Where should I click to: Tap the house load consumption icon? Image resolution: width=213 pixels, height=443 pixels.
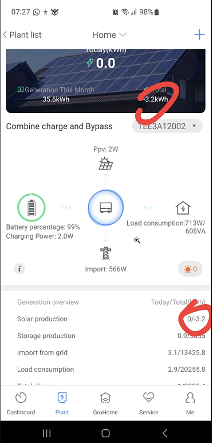tap(183, 208)
